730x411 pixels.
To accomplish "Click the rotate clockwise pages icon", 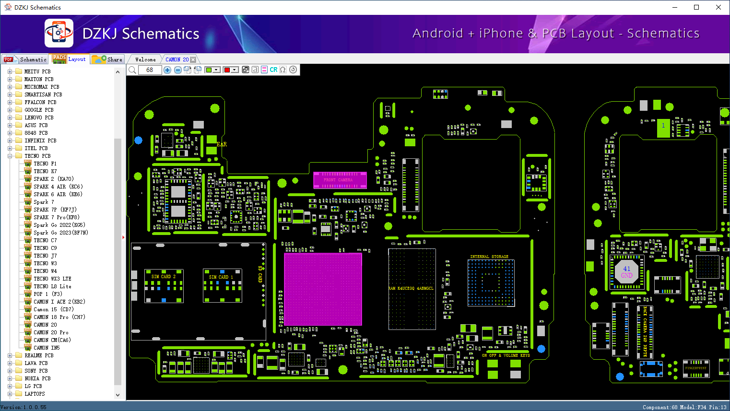I will click(188, 70).
